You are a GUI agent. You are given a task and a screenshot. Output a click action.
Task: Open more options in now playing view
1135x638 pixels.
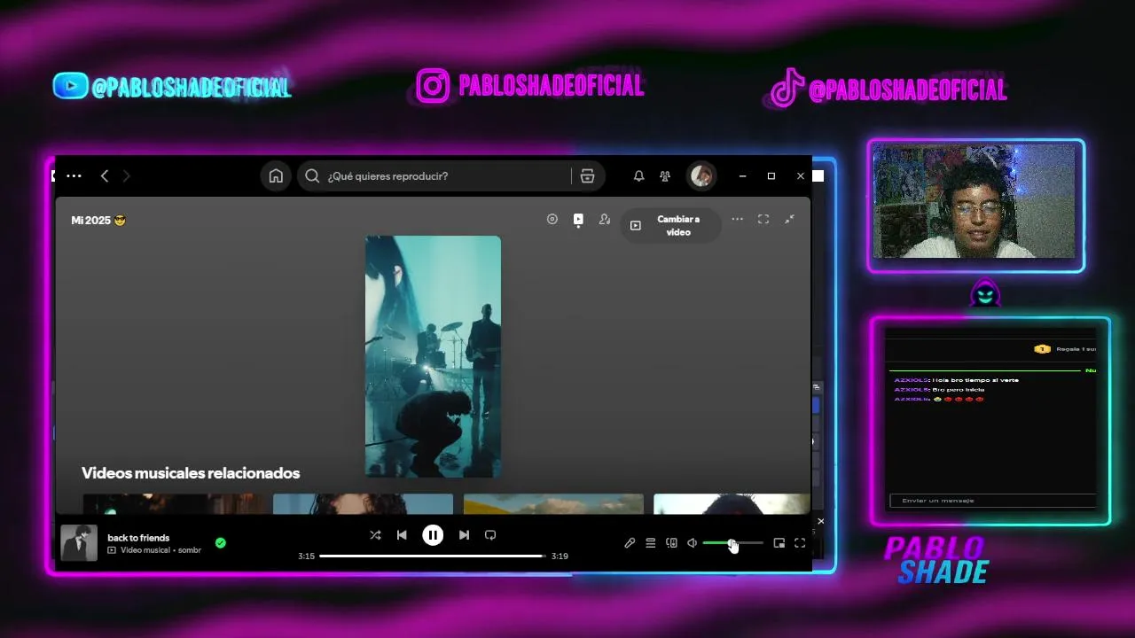pyautogui.click(x=737, y=219)
